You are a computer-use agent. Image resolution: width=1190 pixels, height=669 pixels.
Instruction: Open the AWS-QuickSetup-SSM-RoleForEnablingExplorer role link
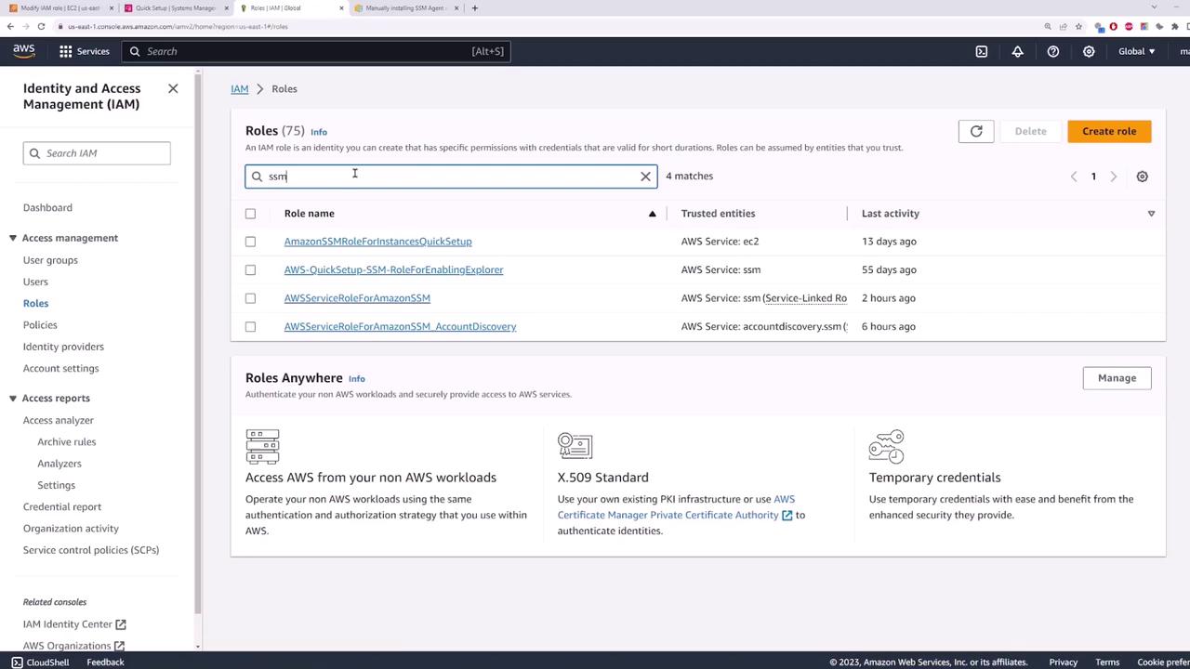pyautogui.click(x=393, y=269)
